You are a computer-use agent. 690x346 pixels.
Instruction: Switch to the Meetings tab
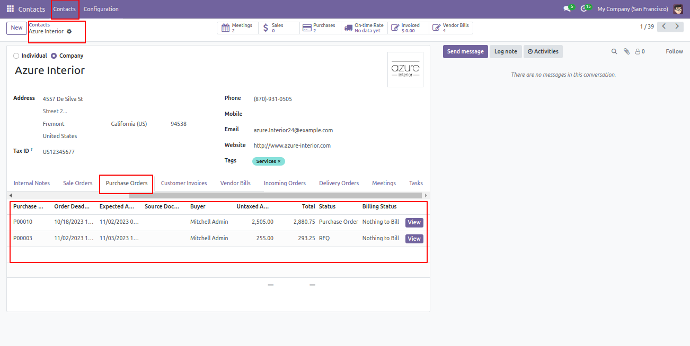(x=384, y=183)
